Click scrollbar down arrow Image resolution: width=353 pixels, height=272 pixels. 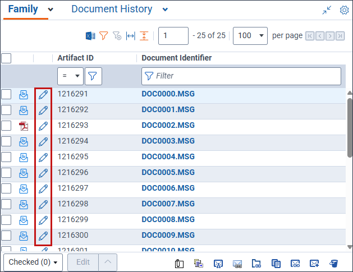[350, 247]
